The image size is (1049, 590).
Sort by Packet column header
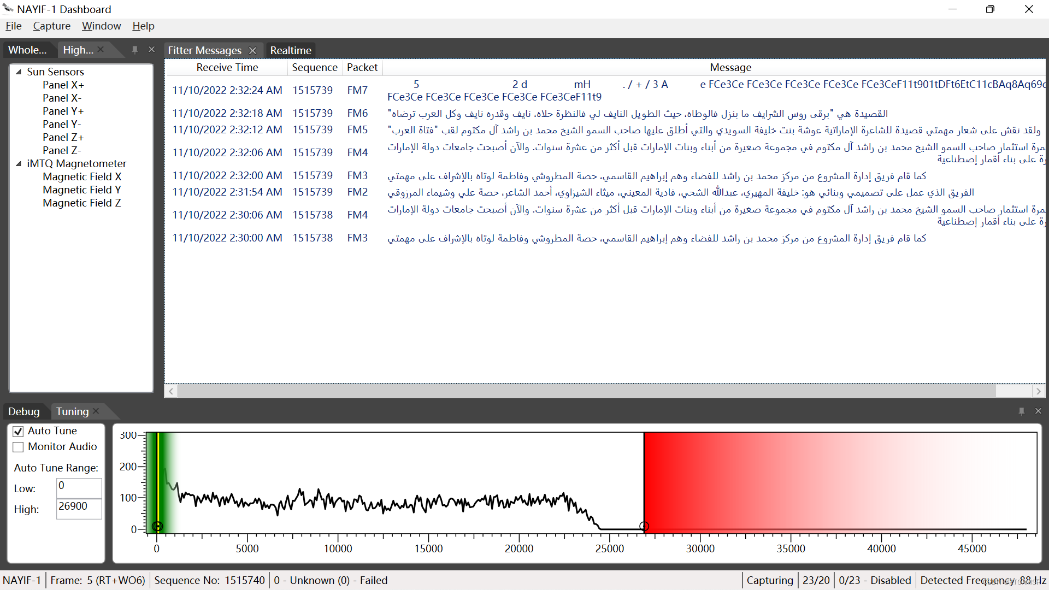362,67
